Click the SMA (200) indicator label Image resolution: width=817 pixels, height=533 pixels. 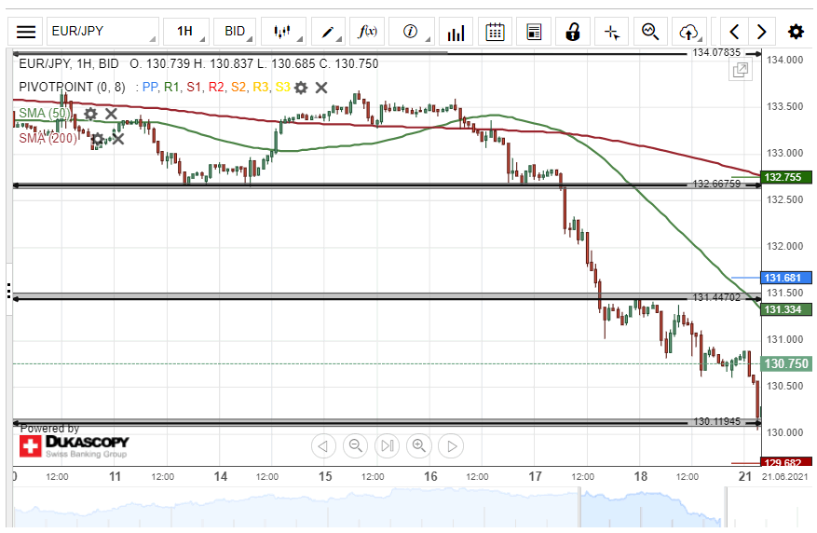click(x=48, y=138)
